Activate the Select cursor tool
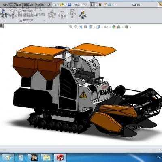 pos(92,5)
